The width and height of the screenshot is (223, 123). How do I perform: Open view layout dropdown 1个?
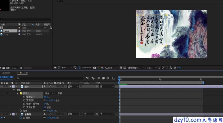(151, 68)
